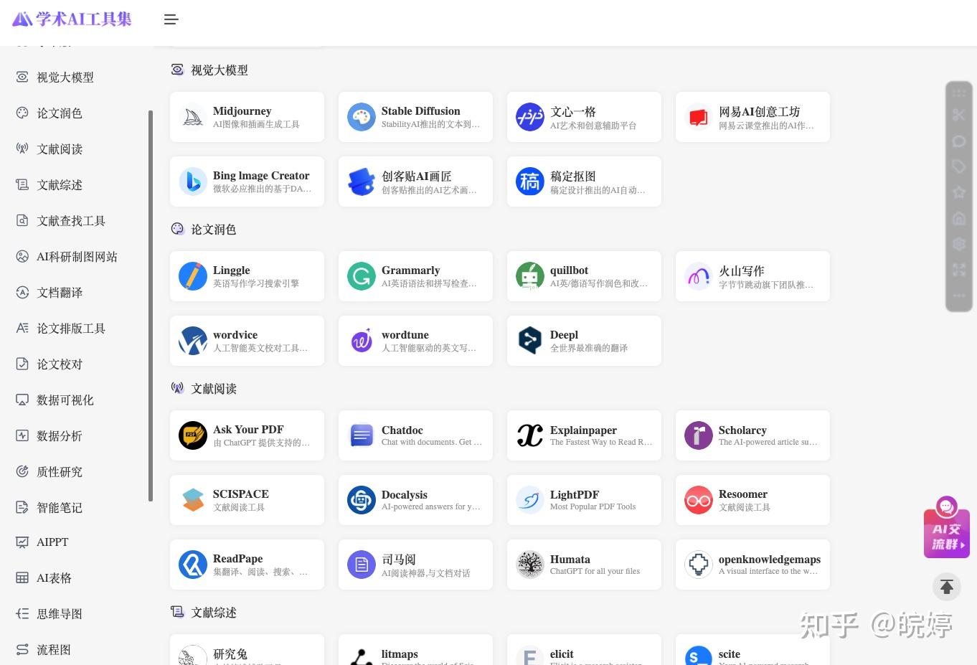Open 火山写作 tool card

tap(752, 276)
